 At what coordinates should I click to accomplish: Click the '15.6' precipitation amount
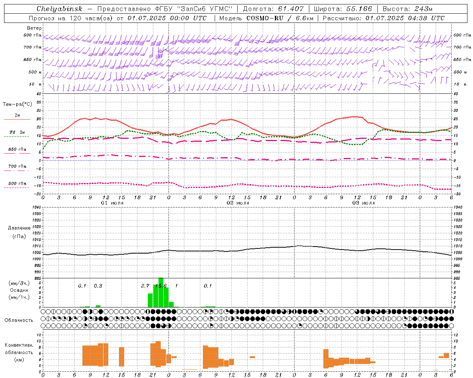161,286
